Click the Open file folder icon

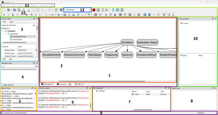[x=14, y=10]
